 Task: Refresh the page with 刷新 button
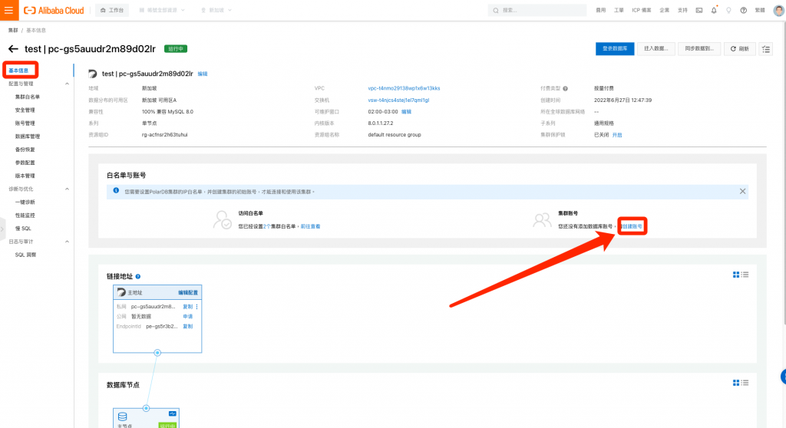click(x=739, y=48)
